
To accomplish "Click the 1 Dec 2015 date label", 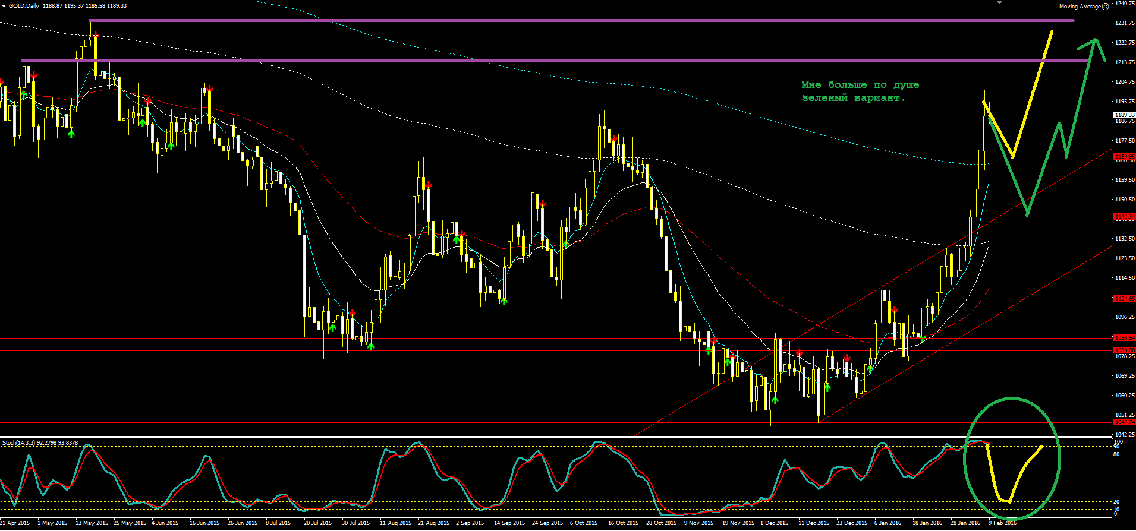I will click(774, 523).
